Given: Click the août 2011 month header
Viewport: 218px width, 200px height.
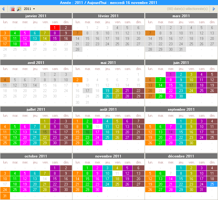Looking at the screenshot, I should tap(108, 110).
